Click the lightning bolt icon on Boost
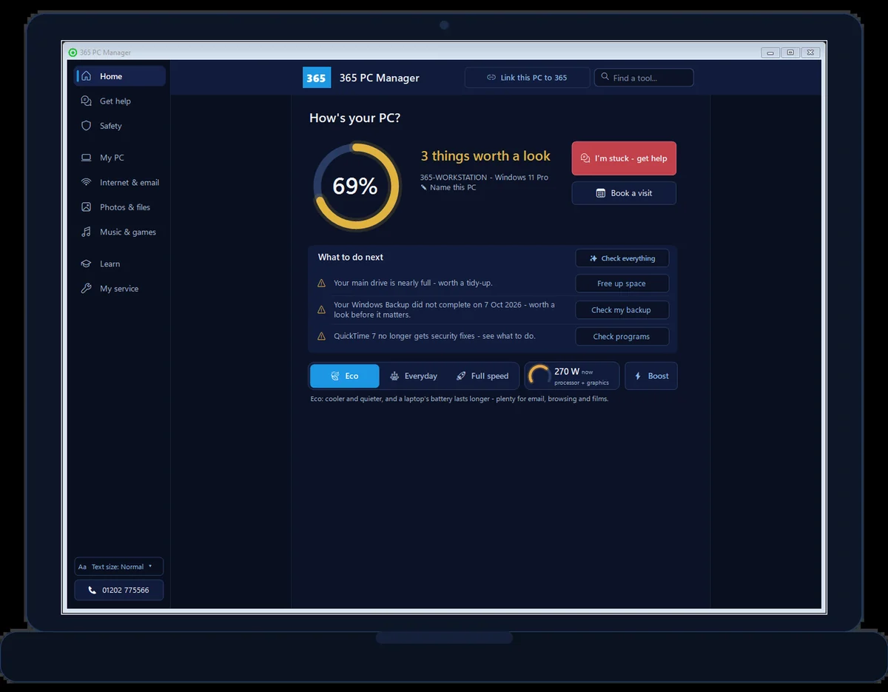Viewport: 888px width, 692px height. [638, 376]
